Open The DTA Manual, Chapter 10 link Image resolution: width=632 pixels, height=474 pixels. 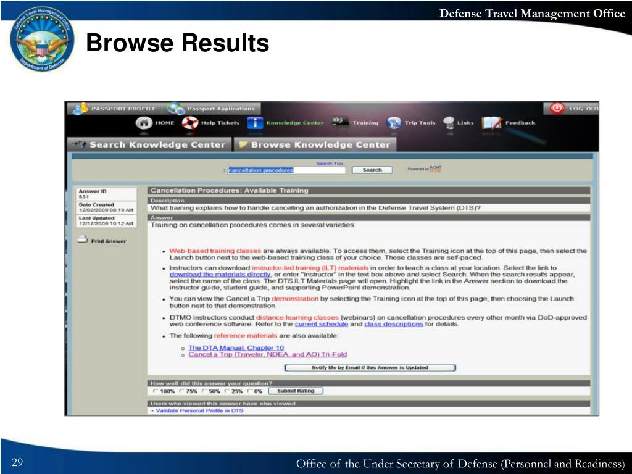(236, 348)
